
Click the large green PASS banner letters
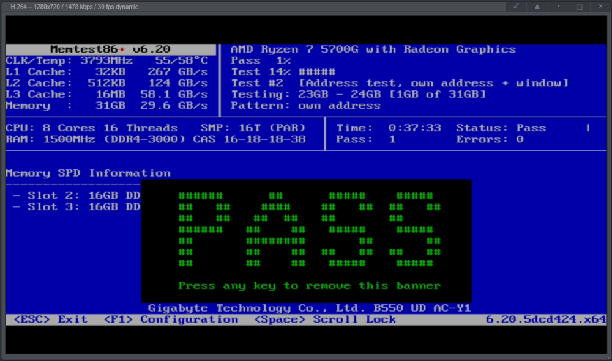pyautogui.click(x=310, y=230)
